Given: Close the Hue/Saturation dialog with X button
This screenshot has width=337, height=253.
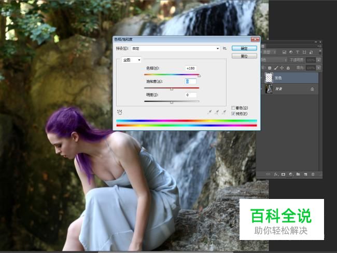Looking at the screenshot, I should (255, 39).
